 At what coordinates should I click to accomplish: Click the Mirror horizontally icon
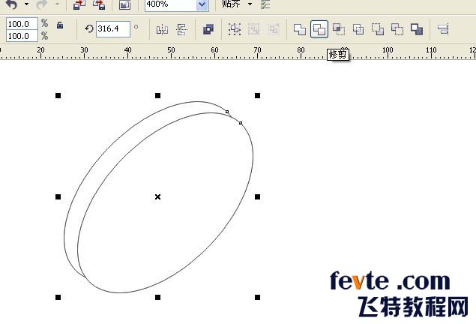tap(162, 30)
